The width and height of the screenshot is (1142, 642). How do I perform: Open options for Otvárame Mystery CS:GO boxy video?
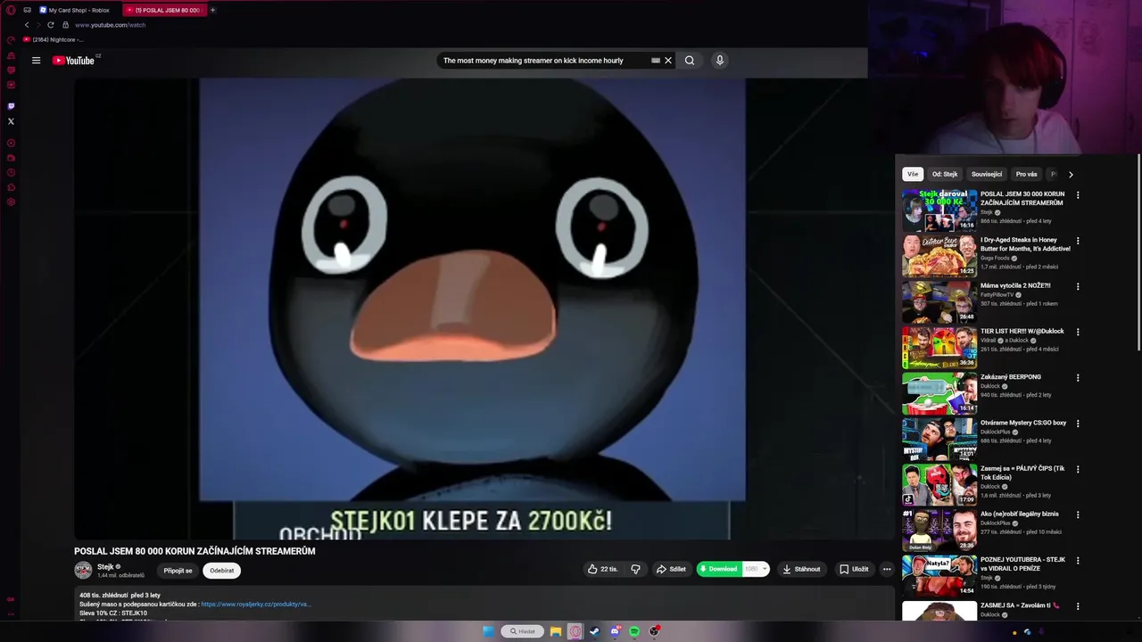pyautogui.click(x=1078, y=424)
